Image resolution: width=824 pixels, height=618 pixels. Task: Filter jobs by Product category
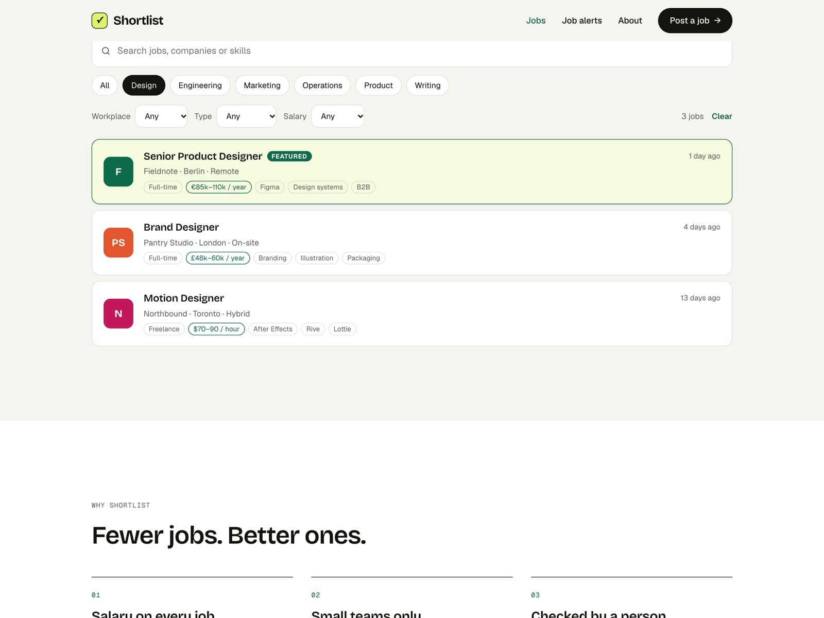click(379, 85)
